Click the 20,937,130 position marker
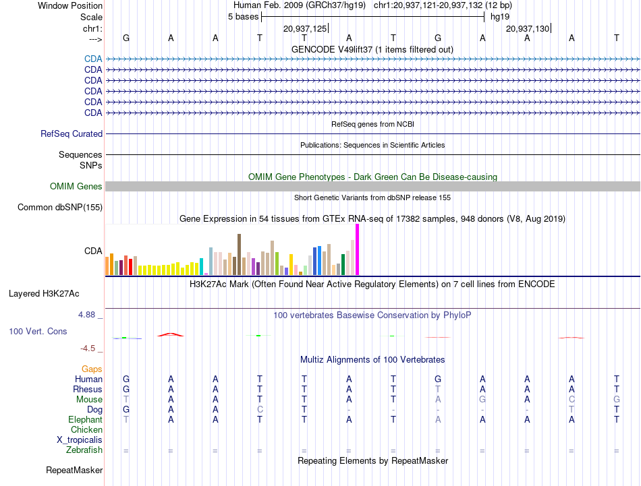641x486 pixels. [528, 28]
